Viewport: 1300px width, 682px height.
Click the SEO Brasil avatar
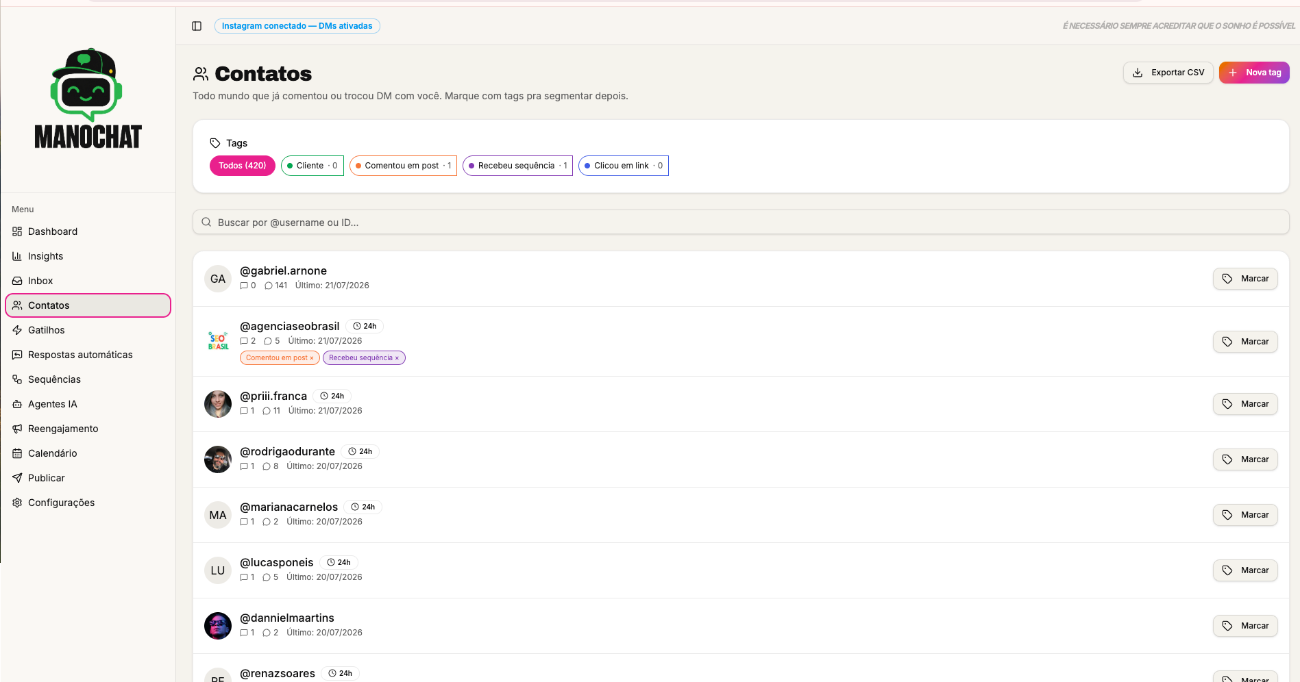pos(218,342)
